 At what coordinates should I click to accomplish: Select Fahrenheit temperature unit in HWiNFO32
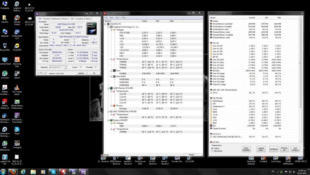coord(212,151)
